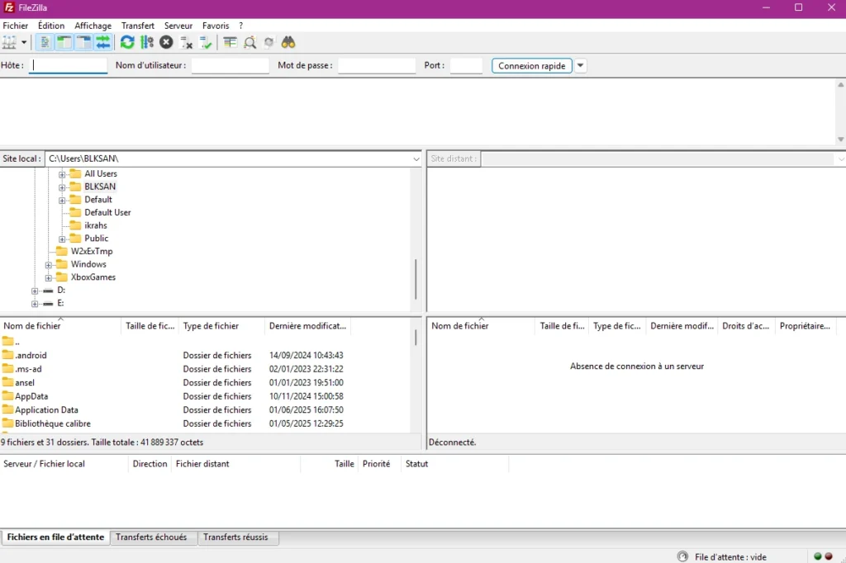Sort remote list by Droits d'ac... column
846x563 pixels.
746,326
